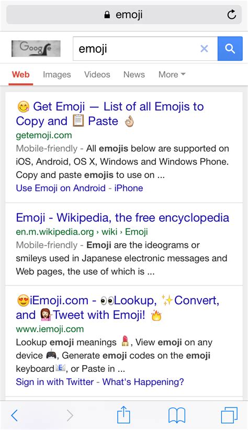Screen dimensions: 248x430
Task: Clear the search box with the X icon
Action: point(204,49)
